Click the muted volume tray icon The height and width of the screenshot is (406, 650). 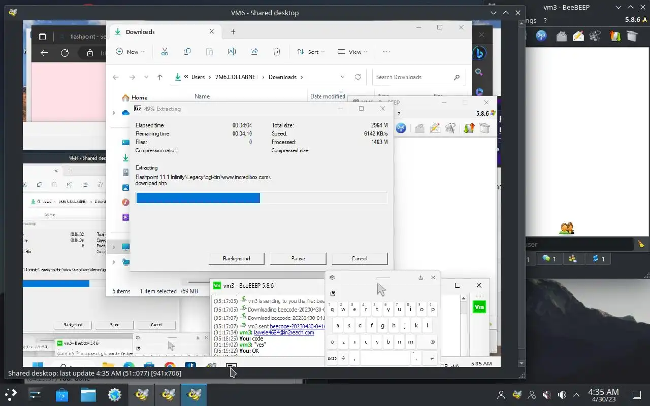(x=547, y=395)
